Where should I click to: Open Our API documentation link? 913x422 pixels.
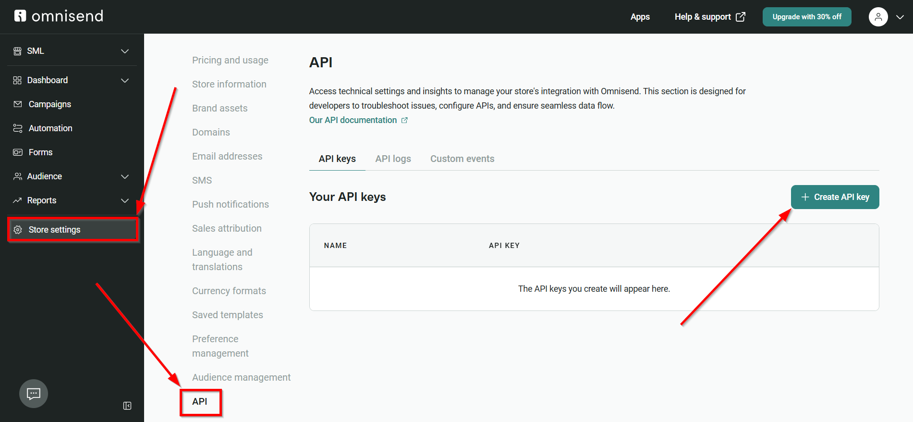click(358, 120)
